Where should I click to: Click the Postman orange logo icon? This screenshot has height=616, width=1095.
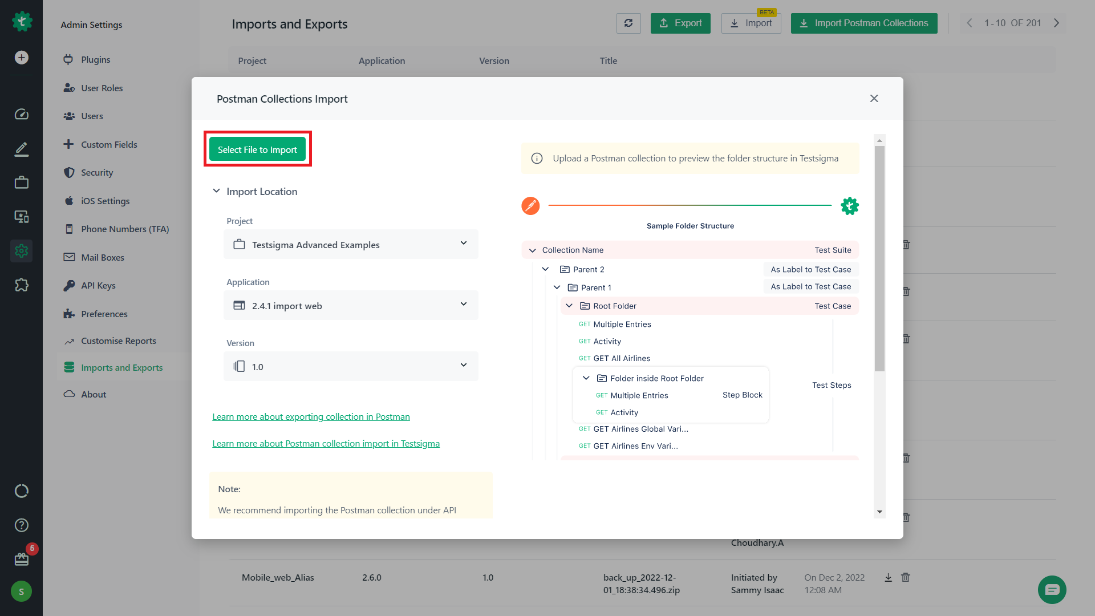pos(530,206)
